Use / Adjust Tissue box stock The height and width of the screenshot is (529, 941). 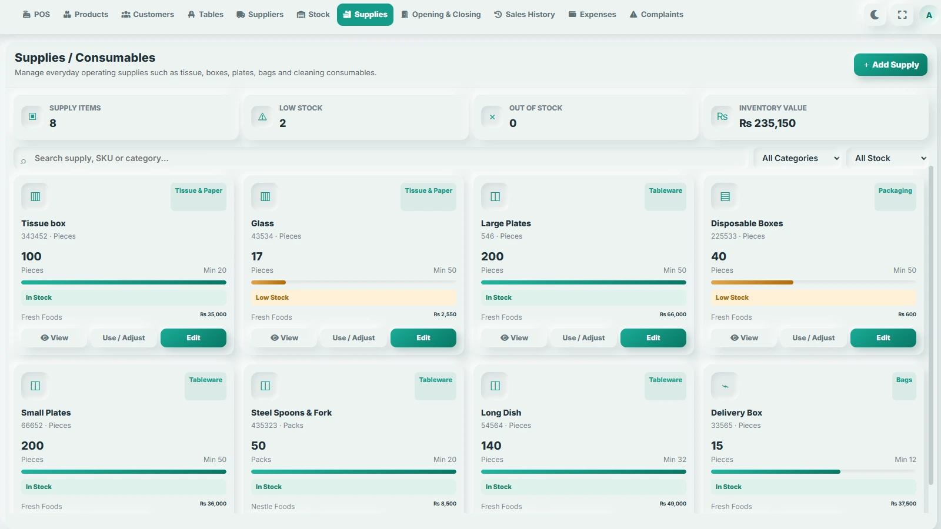point(124,338)
